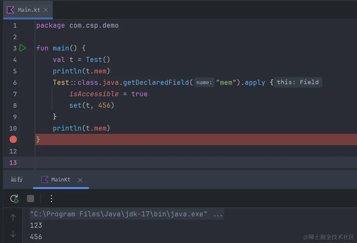Viewport: 357px width, 243px height.
Task: Run main via the green gutter arrow
Action: pyautogui.click(x=23, y=48)
